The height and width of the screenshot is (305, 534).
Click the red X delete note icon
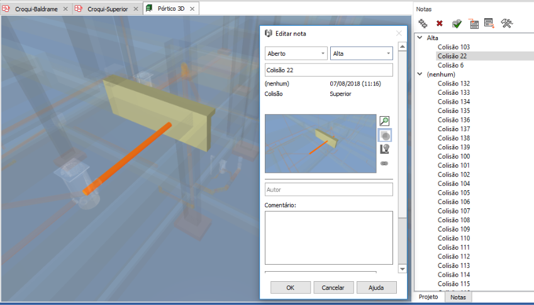[440, 24]
